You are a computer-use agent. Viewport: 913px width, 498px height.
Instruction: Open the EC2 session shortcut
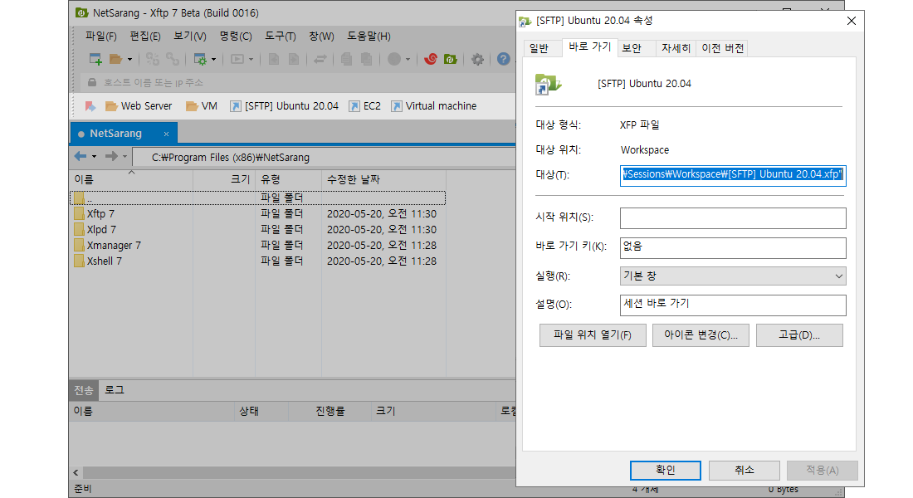(364, 106)
